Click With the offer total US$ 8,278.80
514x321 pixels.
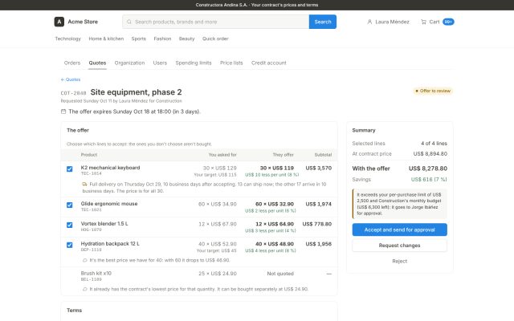pyautogui.click(x=428, y=169)
